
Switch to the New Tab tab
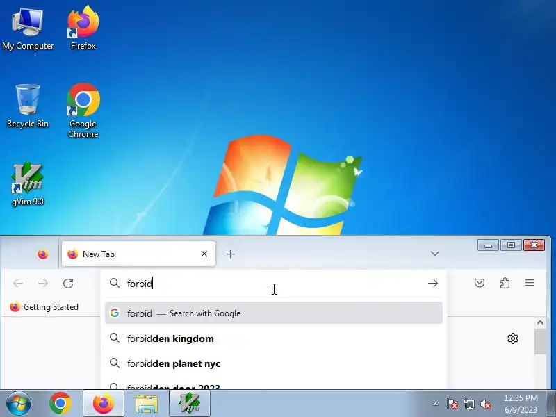[x=138, y=254]
